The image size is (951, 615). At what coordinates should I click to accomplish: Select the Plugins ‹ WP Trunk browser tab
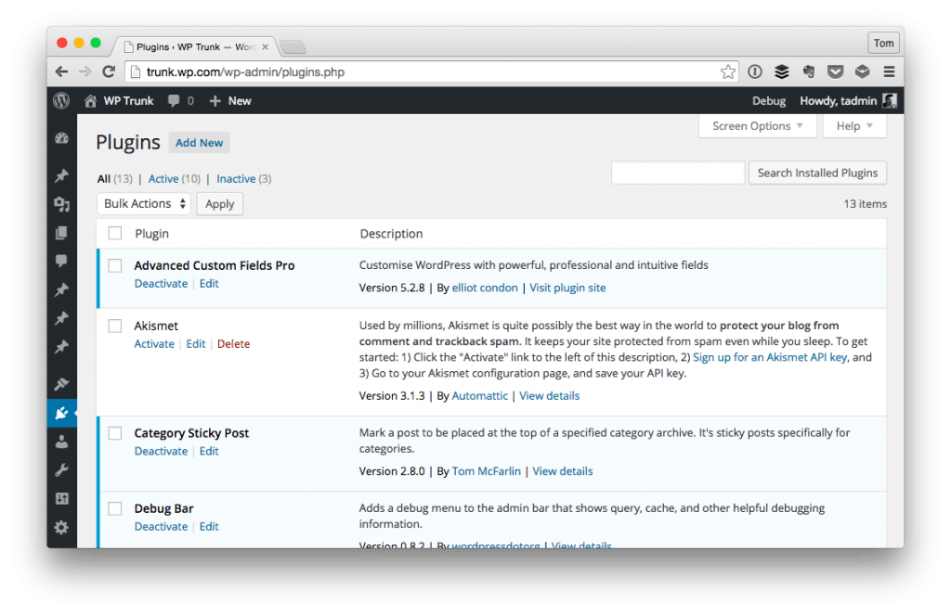tap(195, 46)
